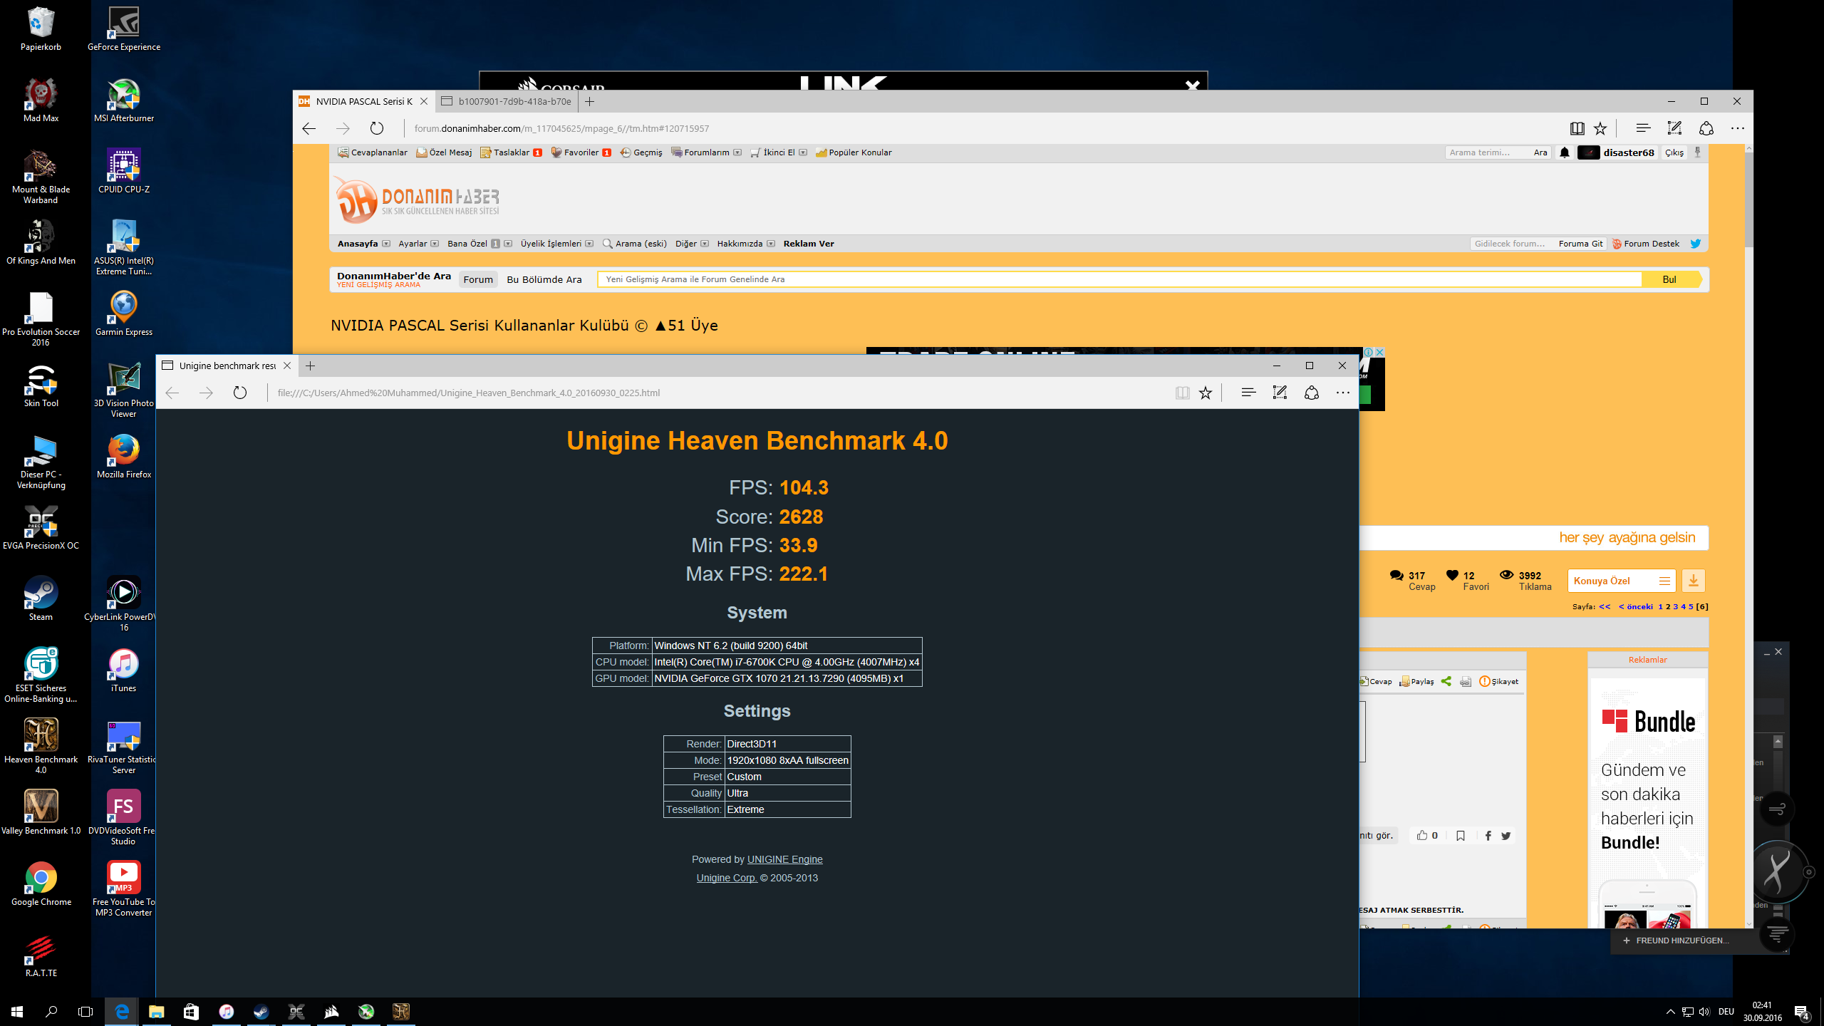Click download icon beside Konuya Özel
The height and width of the screenshot is (1026, 1824).
pos(1694,581)
